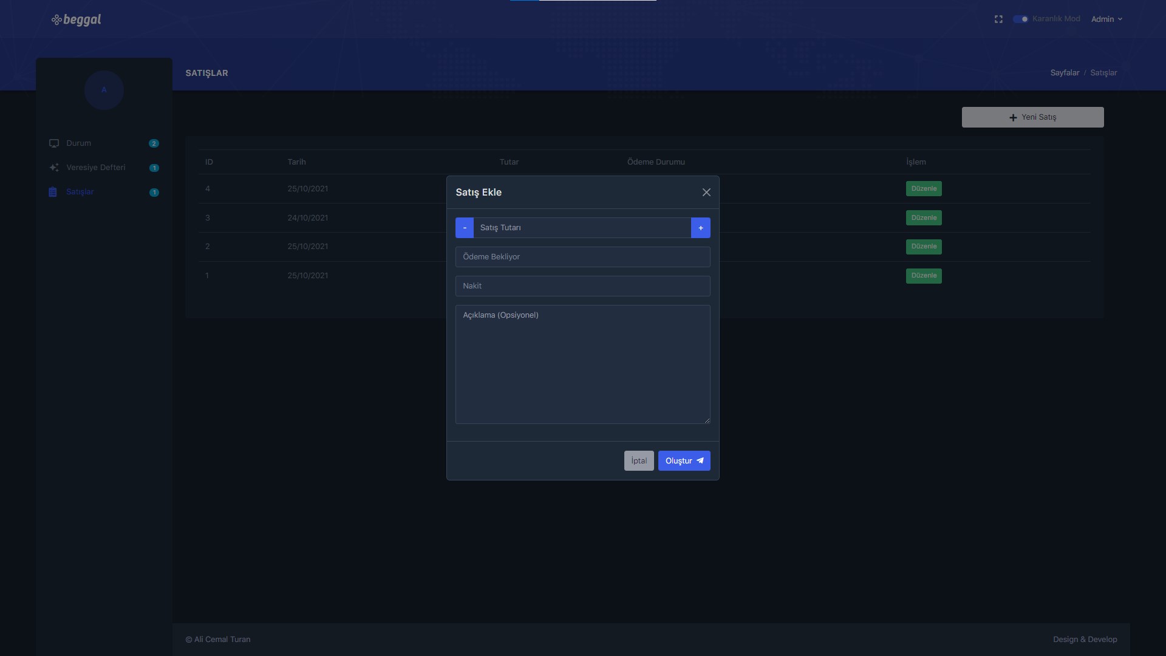Click the Tarih column header

click(296, 162)
